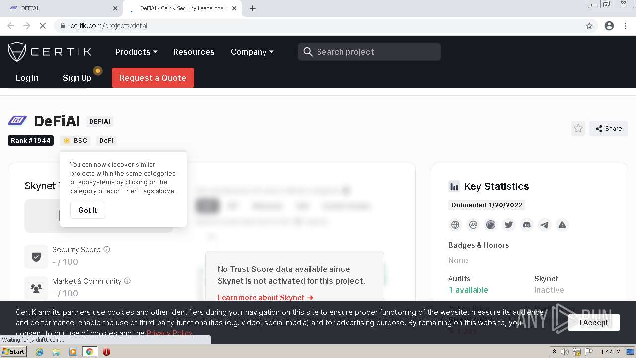The height and width of the screenshot is (358, 636).
Task: Click the Request a Quote button
Action: 153,78
